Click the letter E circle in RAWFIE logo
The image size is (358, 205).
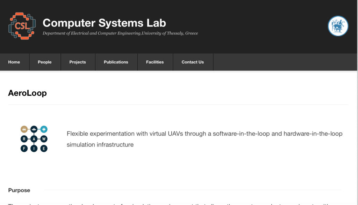pos(44,149)
